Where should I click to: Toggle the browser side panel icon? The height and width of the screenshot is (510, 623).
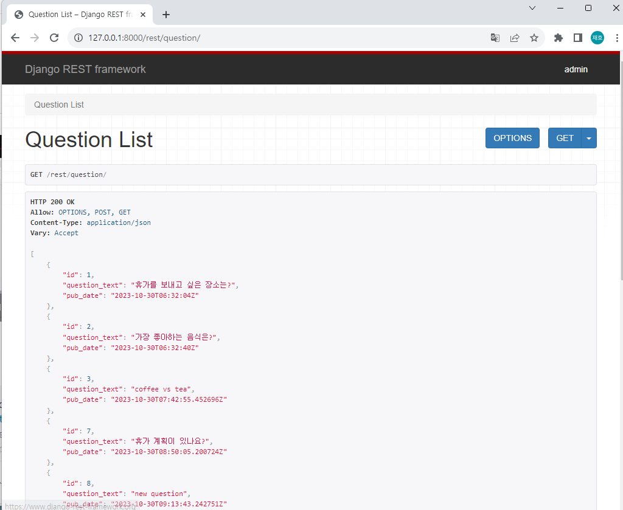578,38
